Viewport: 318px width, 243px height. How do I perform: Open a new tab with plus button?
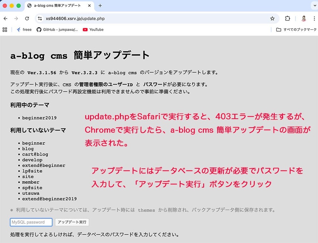tap(100, 6)
